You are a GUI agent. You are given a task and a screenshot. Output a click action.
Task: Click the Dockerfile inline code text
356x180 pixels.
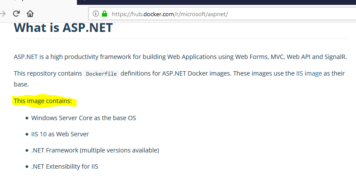(101, 74)
